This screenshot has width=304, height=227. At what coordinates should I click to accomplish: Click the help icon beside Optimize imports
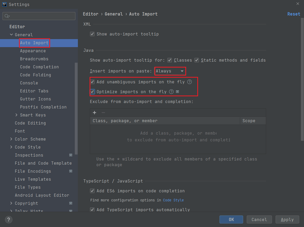pos(171,92)
